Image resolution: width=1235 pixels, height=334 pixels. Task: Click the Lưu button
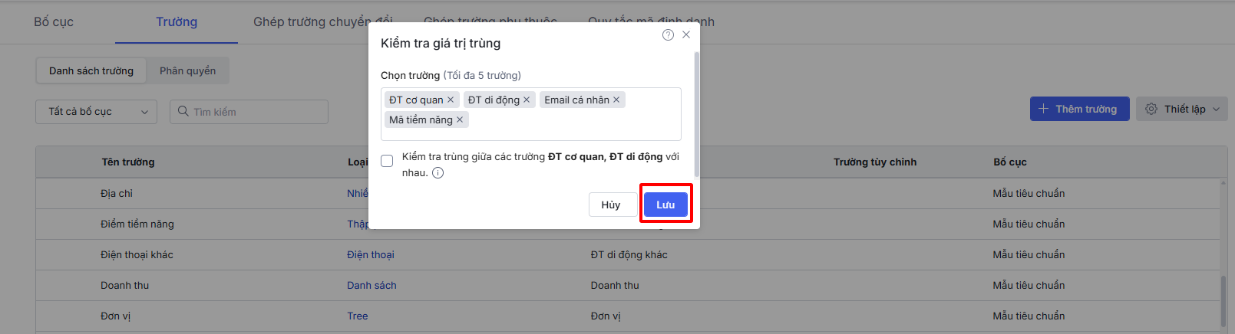point(665,205)
